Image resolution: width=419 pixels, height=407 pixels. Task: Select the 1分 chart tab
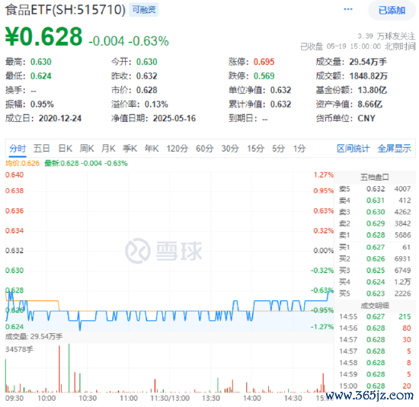(299, 149)
